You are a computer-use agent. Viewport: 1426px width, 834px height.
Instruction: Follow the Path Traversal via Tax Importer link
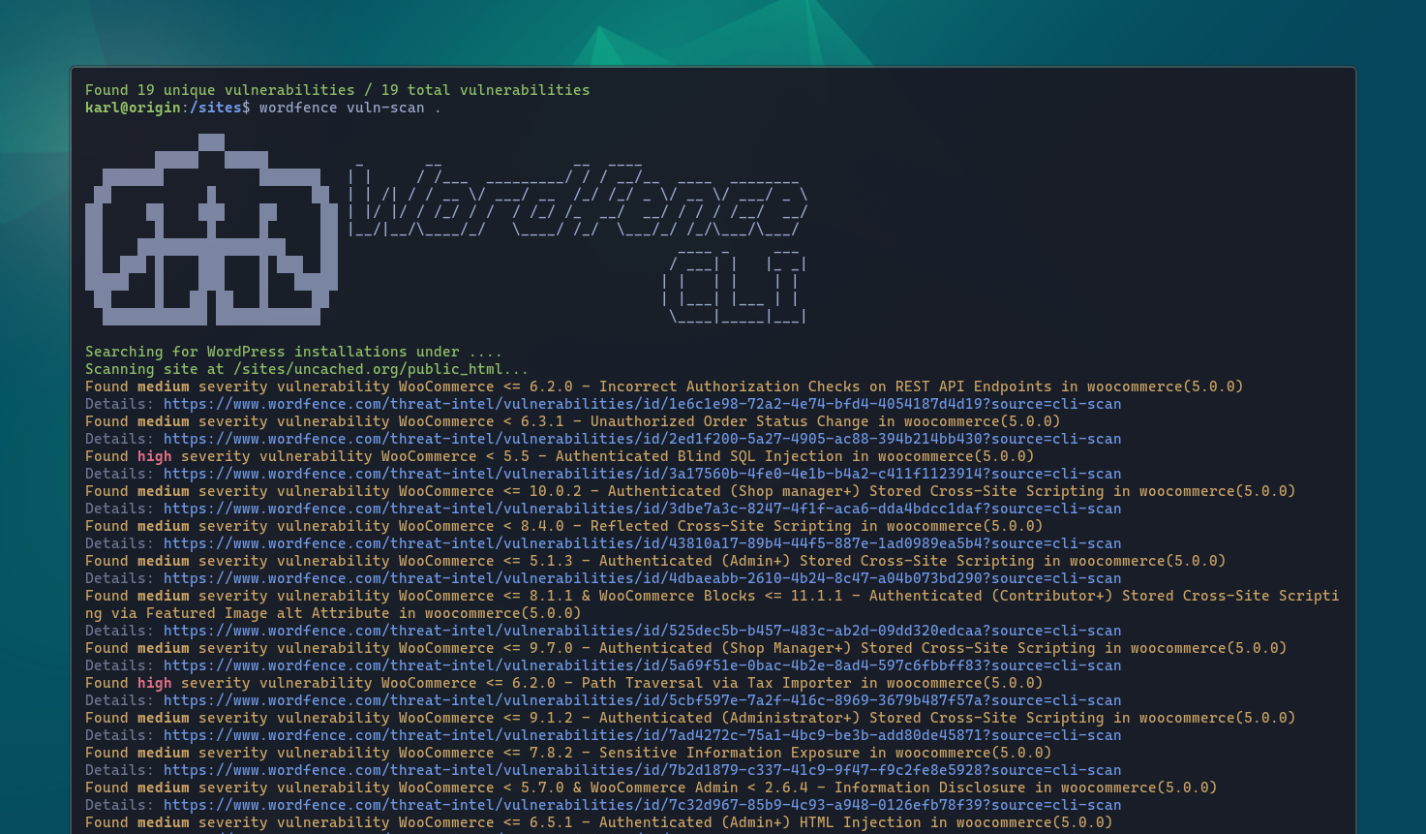tap(642, 700)
